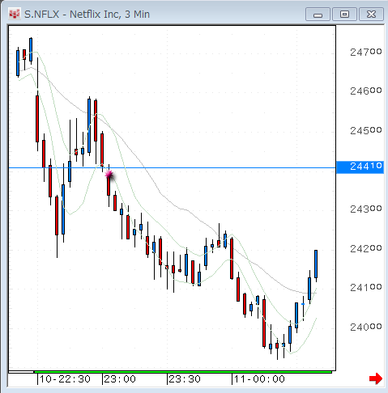The image size is (388, 393).
Task: Click the 23:30 time axis label
Action: click(185, 379)
